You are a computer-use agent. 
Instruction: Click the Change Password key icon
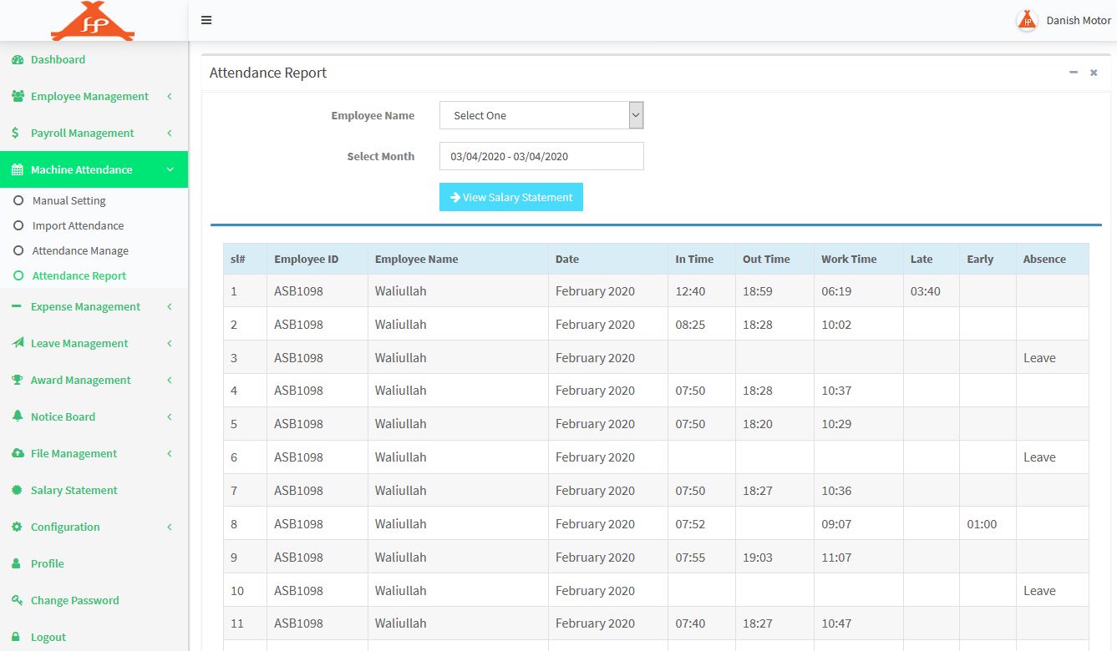click(17, 601)
